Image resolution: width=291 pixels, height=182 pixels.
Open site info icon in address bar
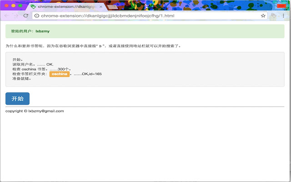[36, 15]
